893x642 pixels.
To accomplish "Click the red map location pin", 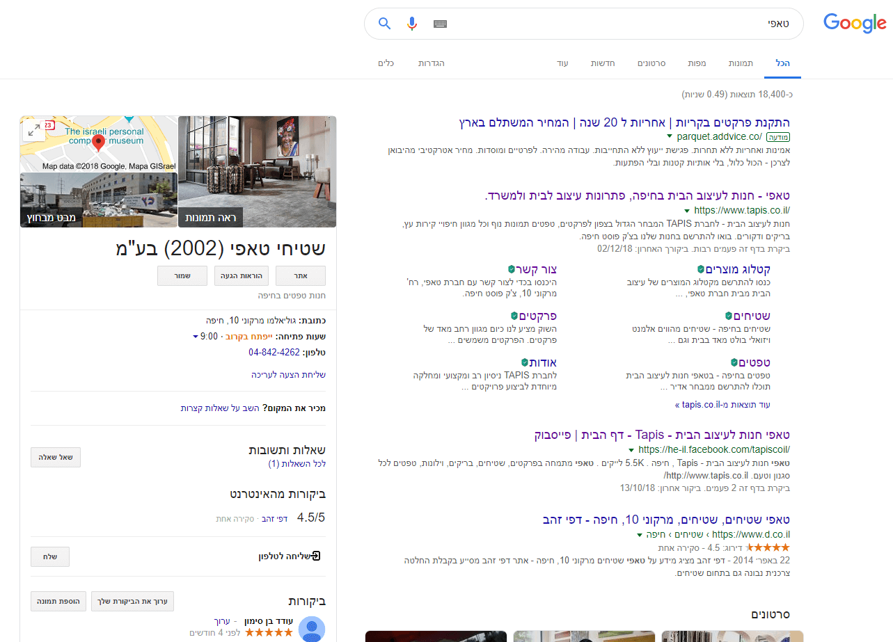I will [x=99, y=144].
